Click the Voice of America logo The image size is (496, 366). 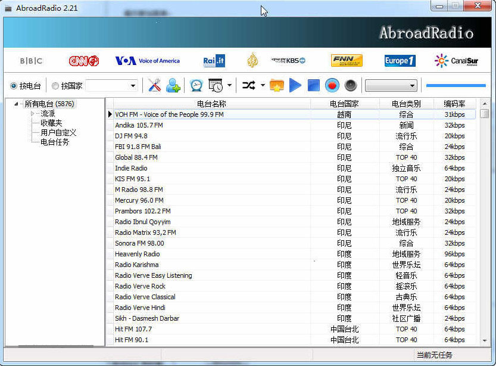pyautogui.click(x=147, y=61)
